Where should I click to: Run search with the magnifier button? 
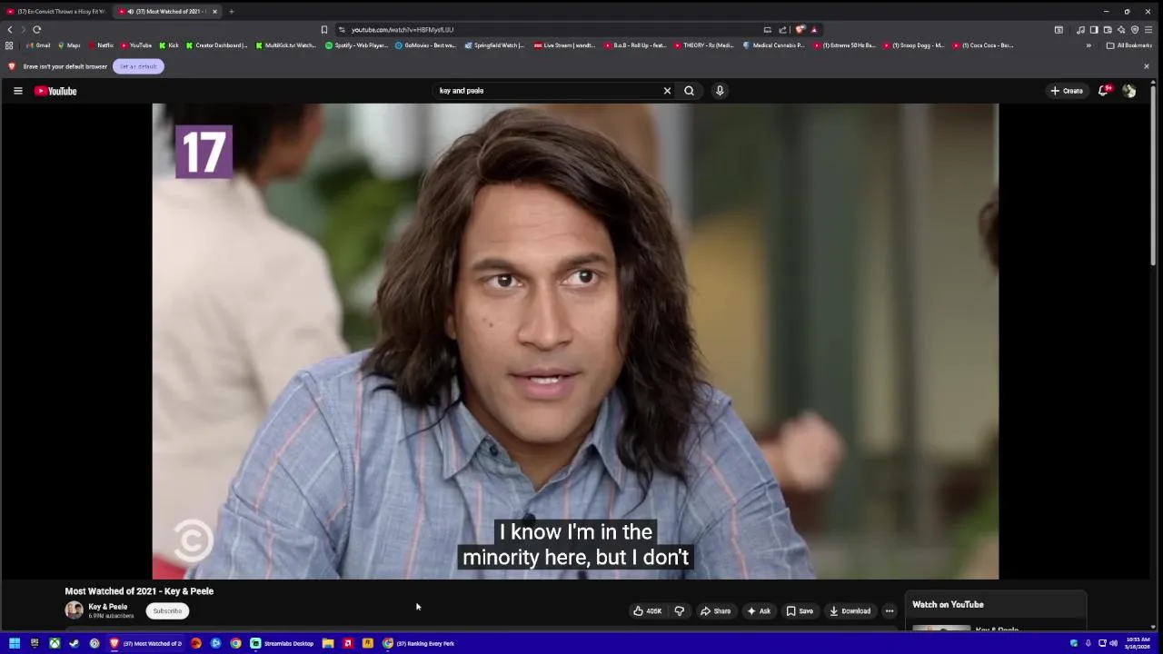coord(689,91)
